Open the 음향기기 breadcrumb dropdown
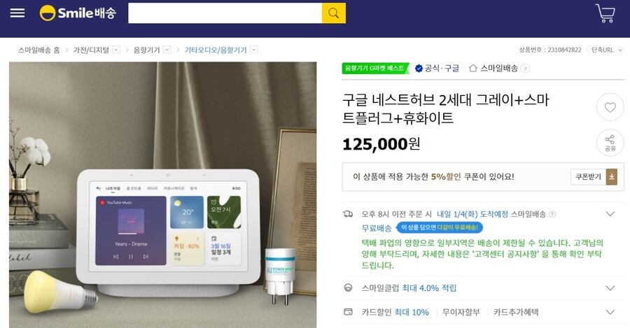Image resolution: width=630 pixels, height=328 pixels. (167, 50)
